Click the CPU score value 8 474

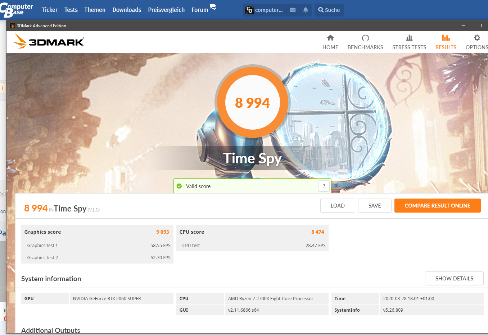(x=318, y=232)
